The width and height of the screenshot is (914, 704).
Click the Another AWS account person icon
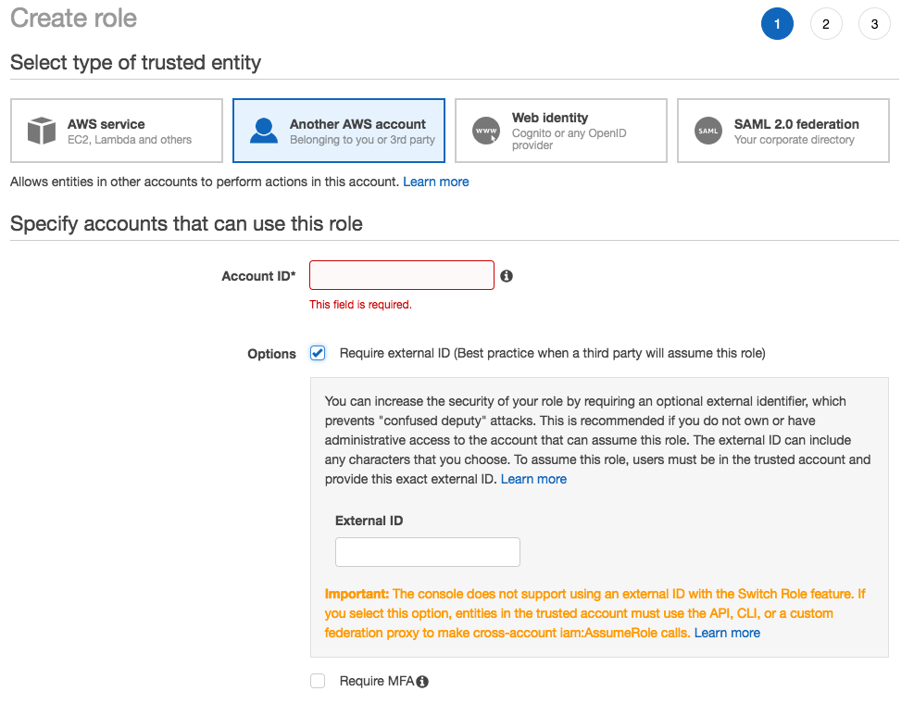point(264,131)
